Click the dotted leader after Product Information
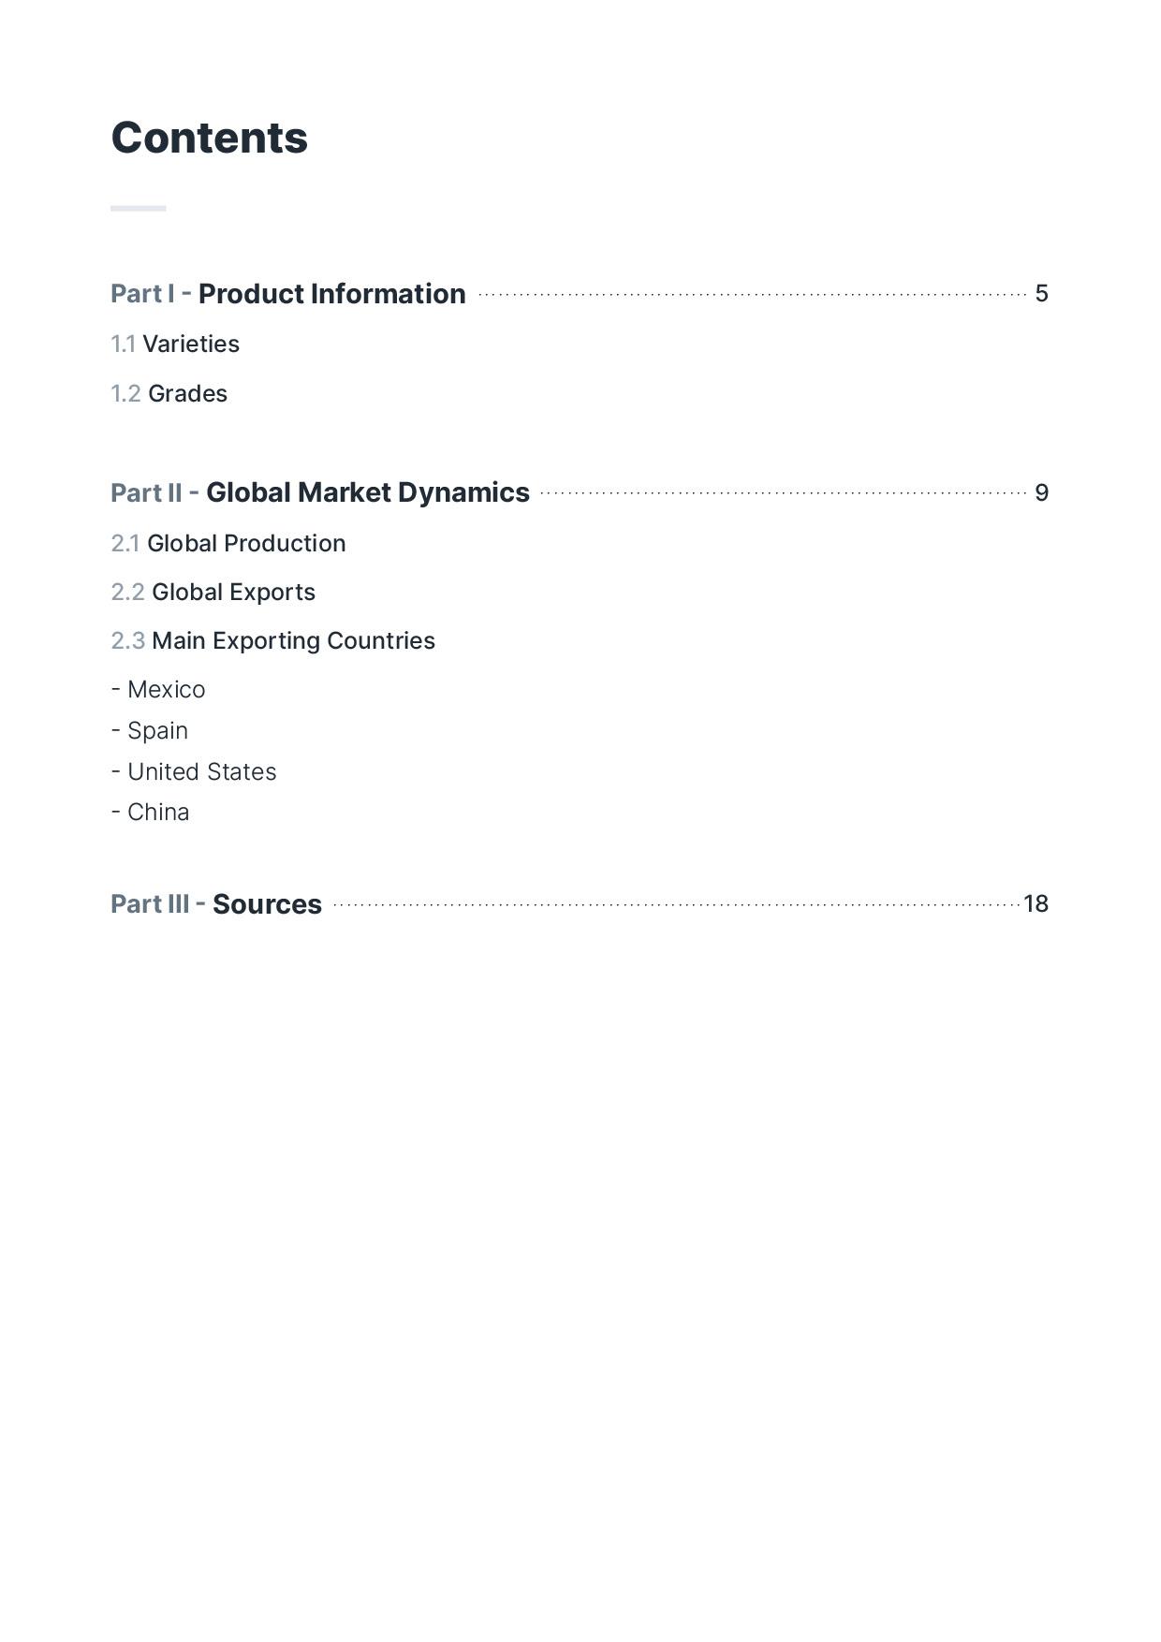The width and height of the screenshot is (1161, 1642). [752, 295]
